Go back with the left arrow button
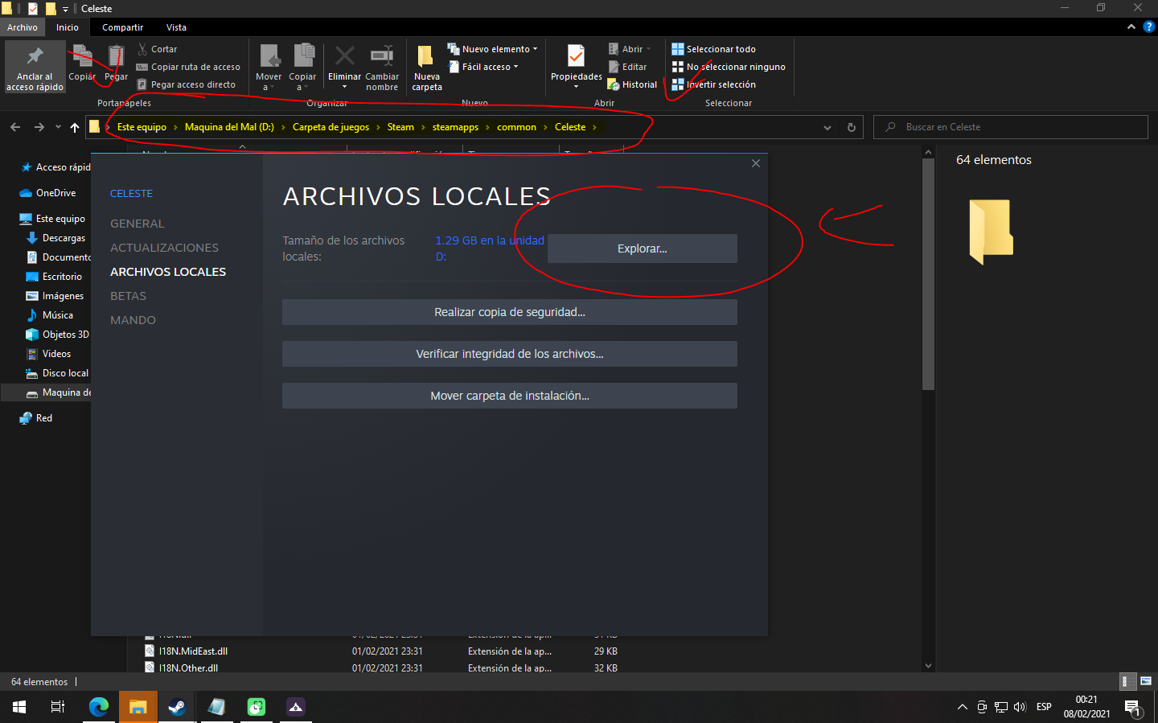This screenshot has width=1158, height=723. [15, 127]
